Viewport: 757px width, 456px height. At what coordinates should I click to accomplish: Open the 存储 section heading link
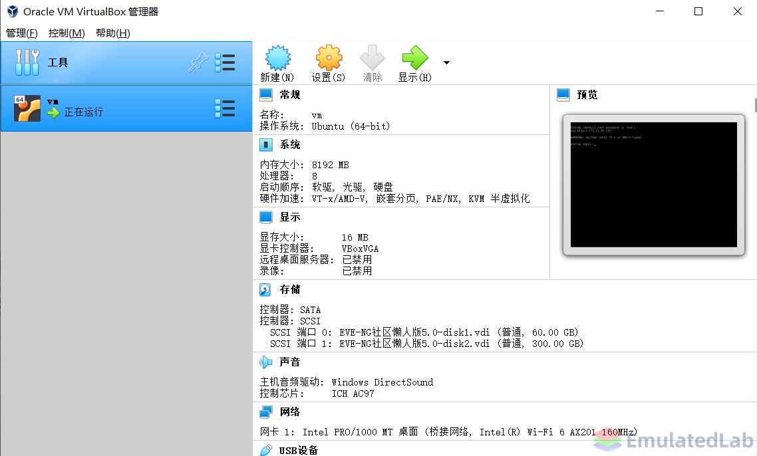[290, 290]
